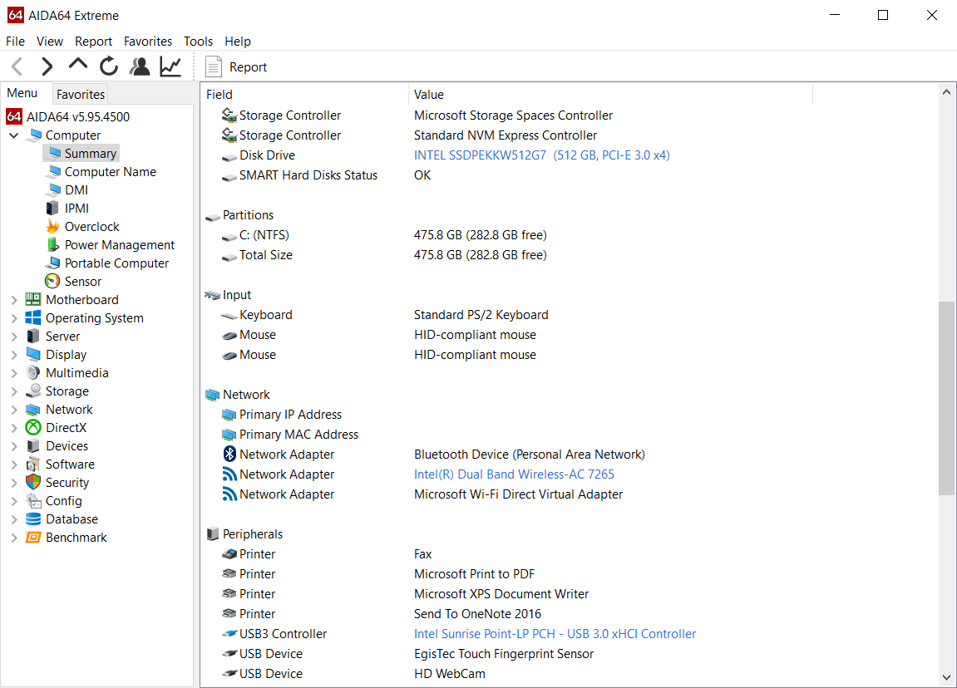Select the Computer Name tree item
The image size is (957, 688).
pyautogui.click(x=111, y=171)
